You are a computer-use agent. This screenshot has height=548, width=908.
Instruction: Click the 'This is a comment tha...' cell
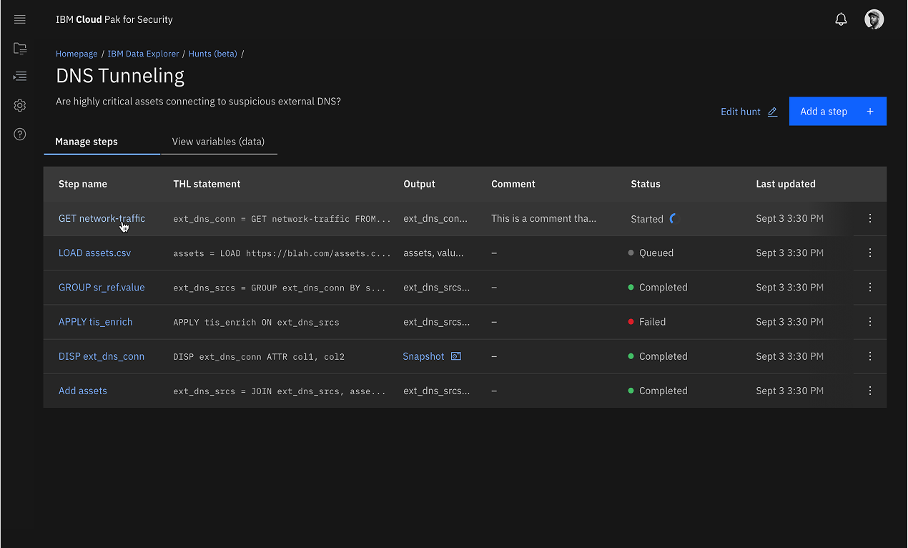tap(543, 219)
